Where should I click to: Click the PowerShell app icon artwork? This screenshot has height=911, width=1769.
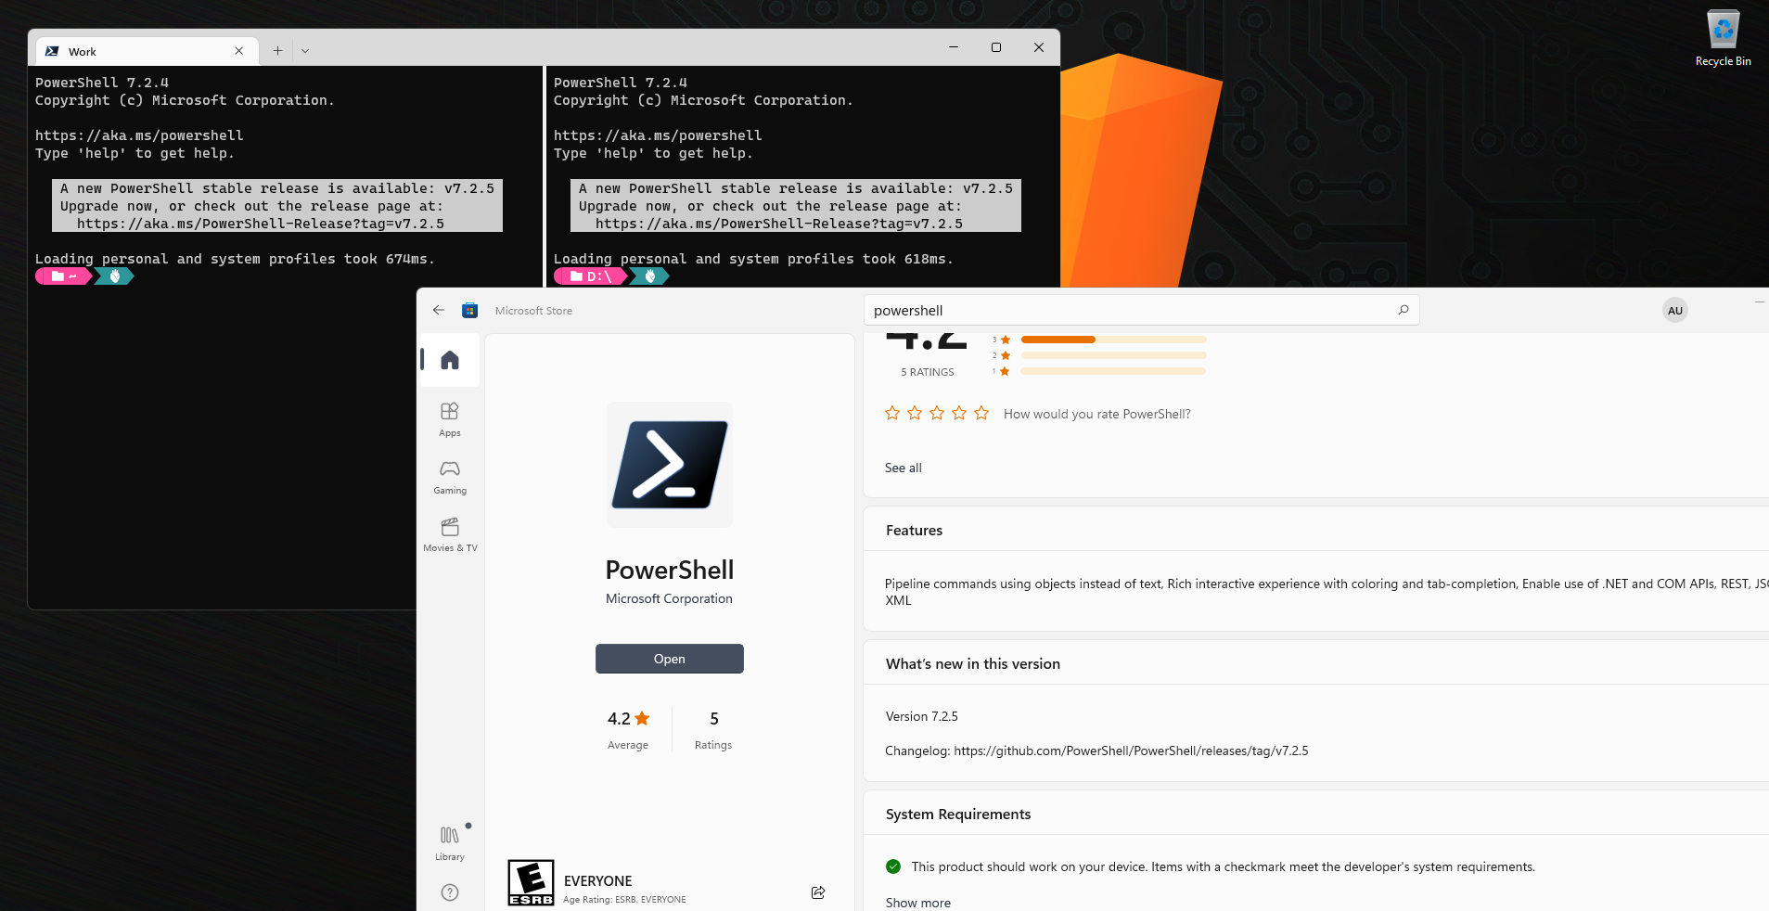click(669, 464)
